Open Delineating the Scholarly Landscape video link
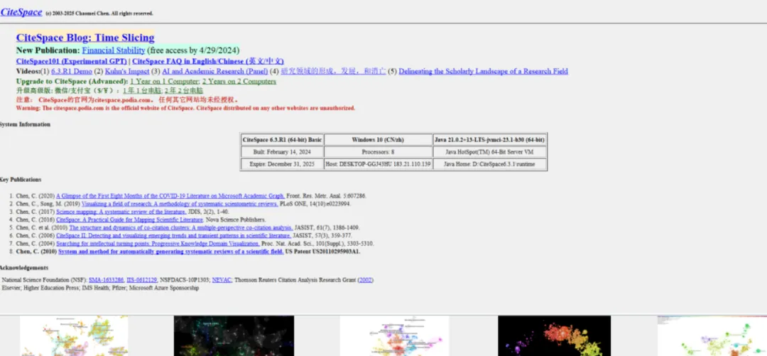The image size is (767, 356). [484, 71]
